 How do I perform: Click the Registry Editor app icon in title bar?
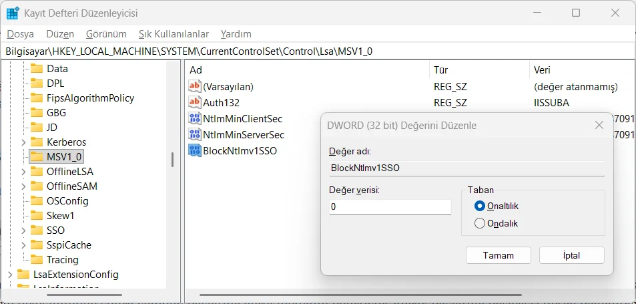[12, 13]
